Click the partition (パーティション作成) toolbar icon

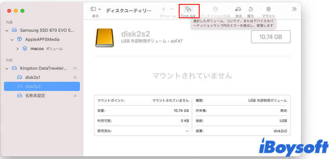pyautogui.click(x=215, y=9)
